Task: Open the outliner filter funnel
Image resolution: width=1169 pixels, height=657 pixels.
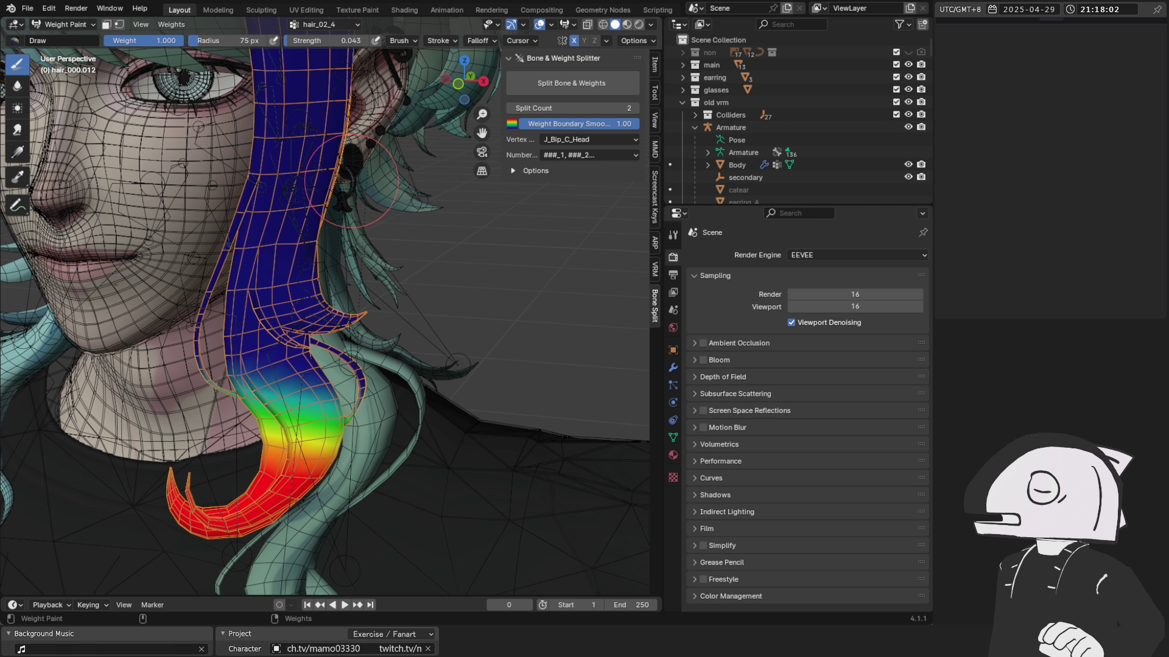Action: [x=899, y=24]
